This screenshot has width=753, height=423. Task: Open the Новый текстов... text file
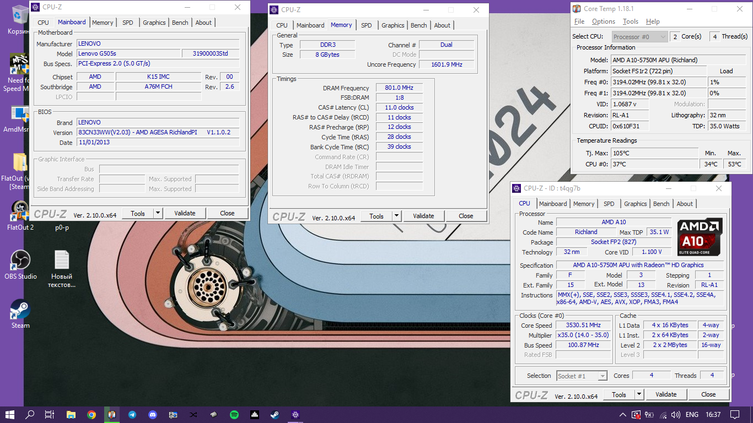coord(62,269)
